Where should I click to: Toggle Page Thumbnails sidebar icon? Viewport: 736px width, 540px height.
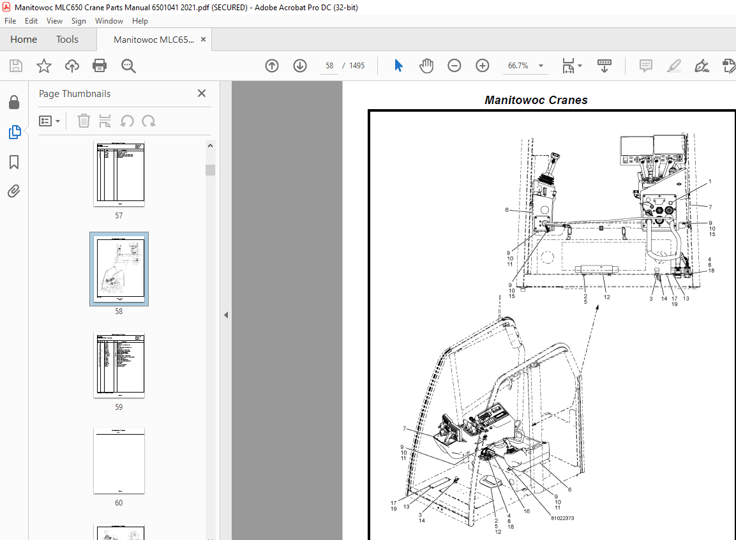point(15,132)
